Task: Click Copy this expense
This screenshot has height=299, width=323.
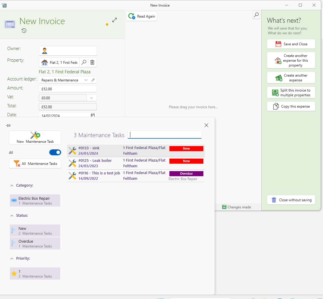Action: coord(291,106)
